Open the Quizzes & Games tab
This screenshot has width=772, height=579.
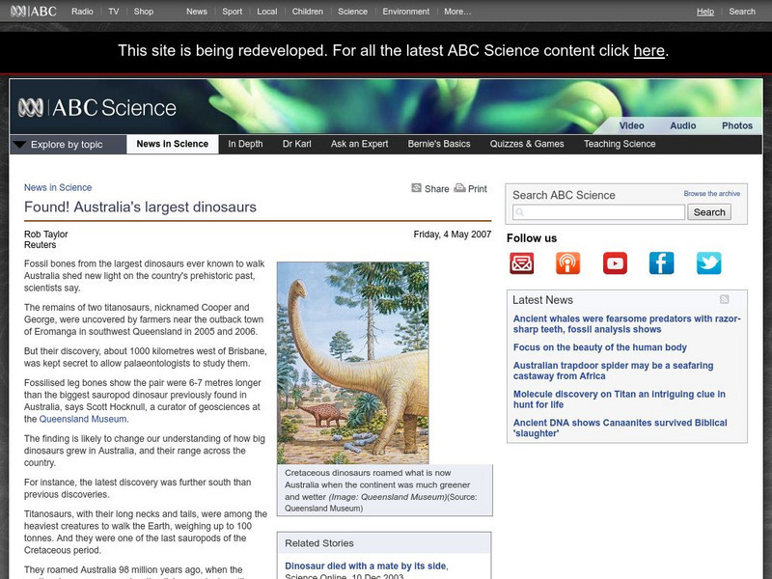[527, 144]
